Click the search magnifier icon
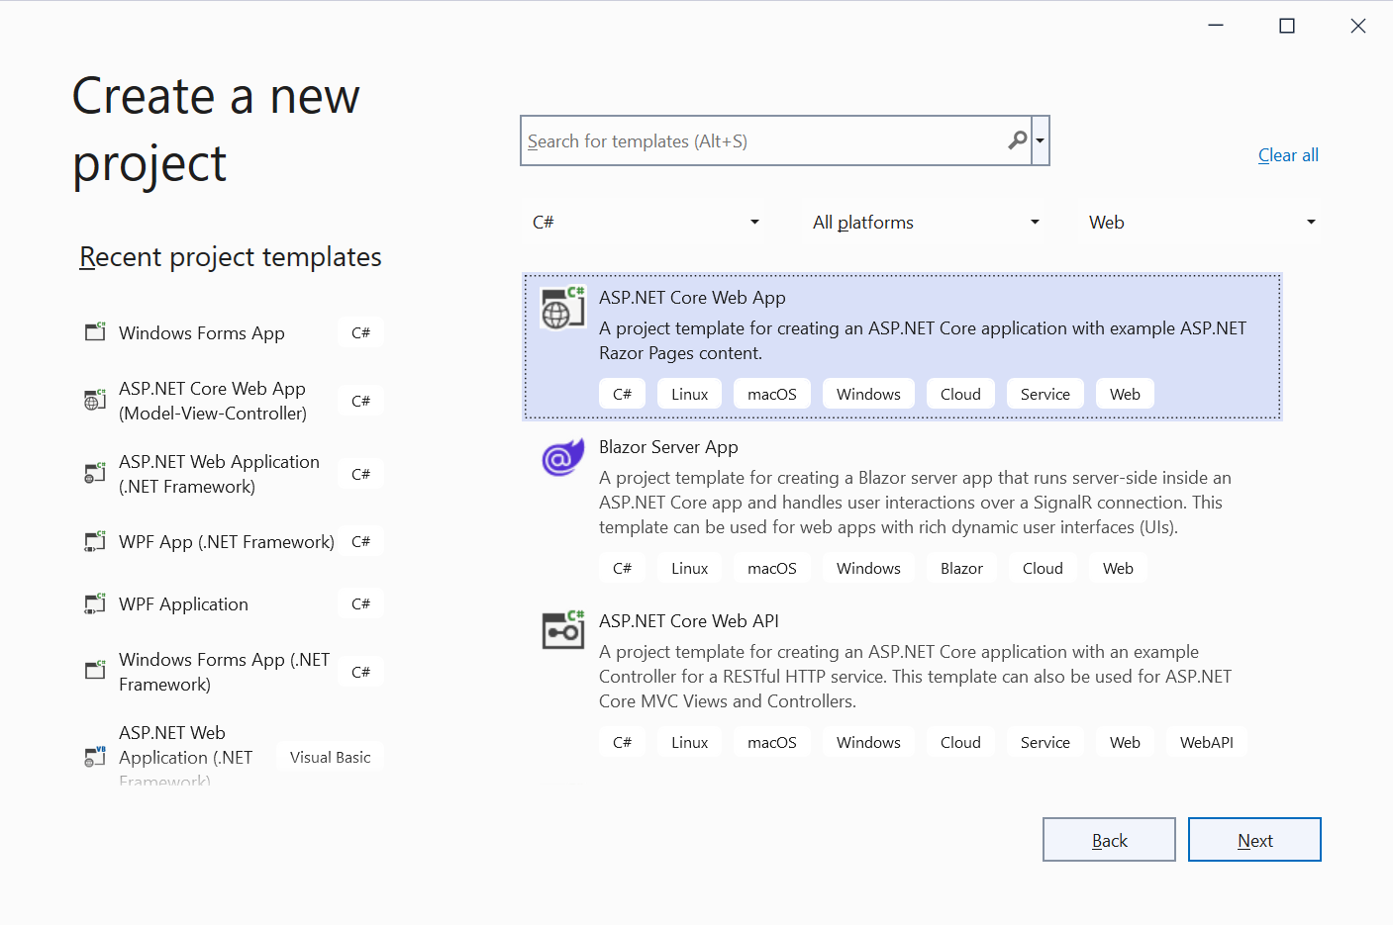The height and width of the screenshot is (925, 1393). 1017,140
